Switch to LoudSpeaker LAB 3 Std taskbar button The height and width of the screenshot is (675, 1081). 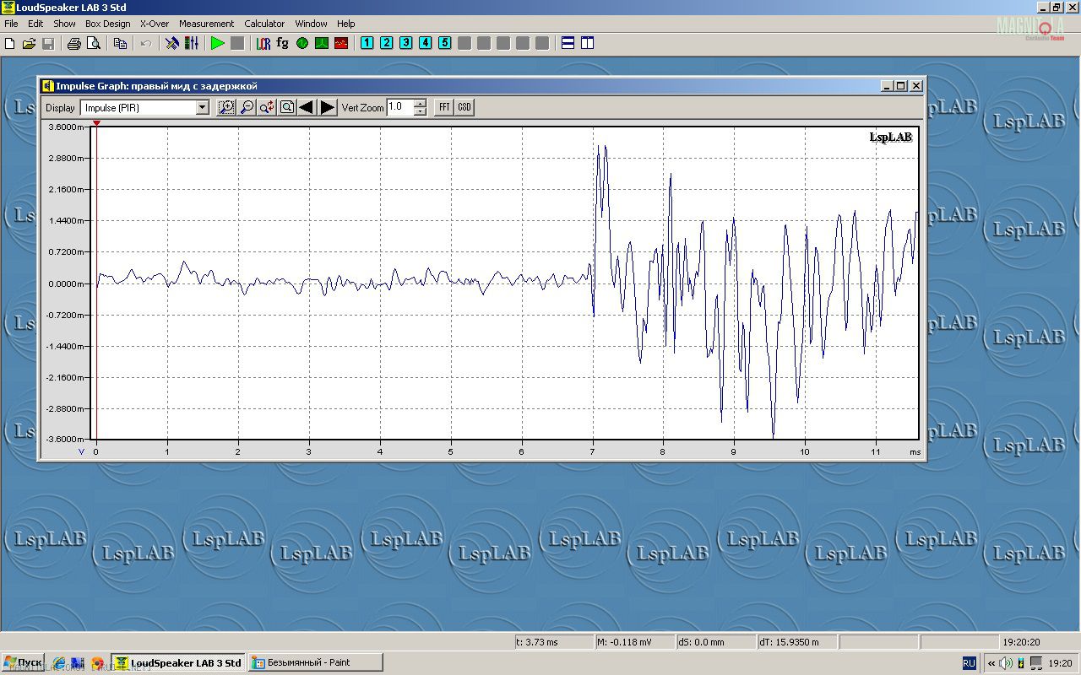pyautogui.click(x=178, y=662)
